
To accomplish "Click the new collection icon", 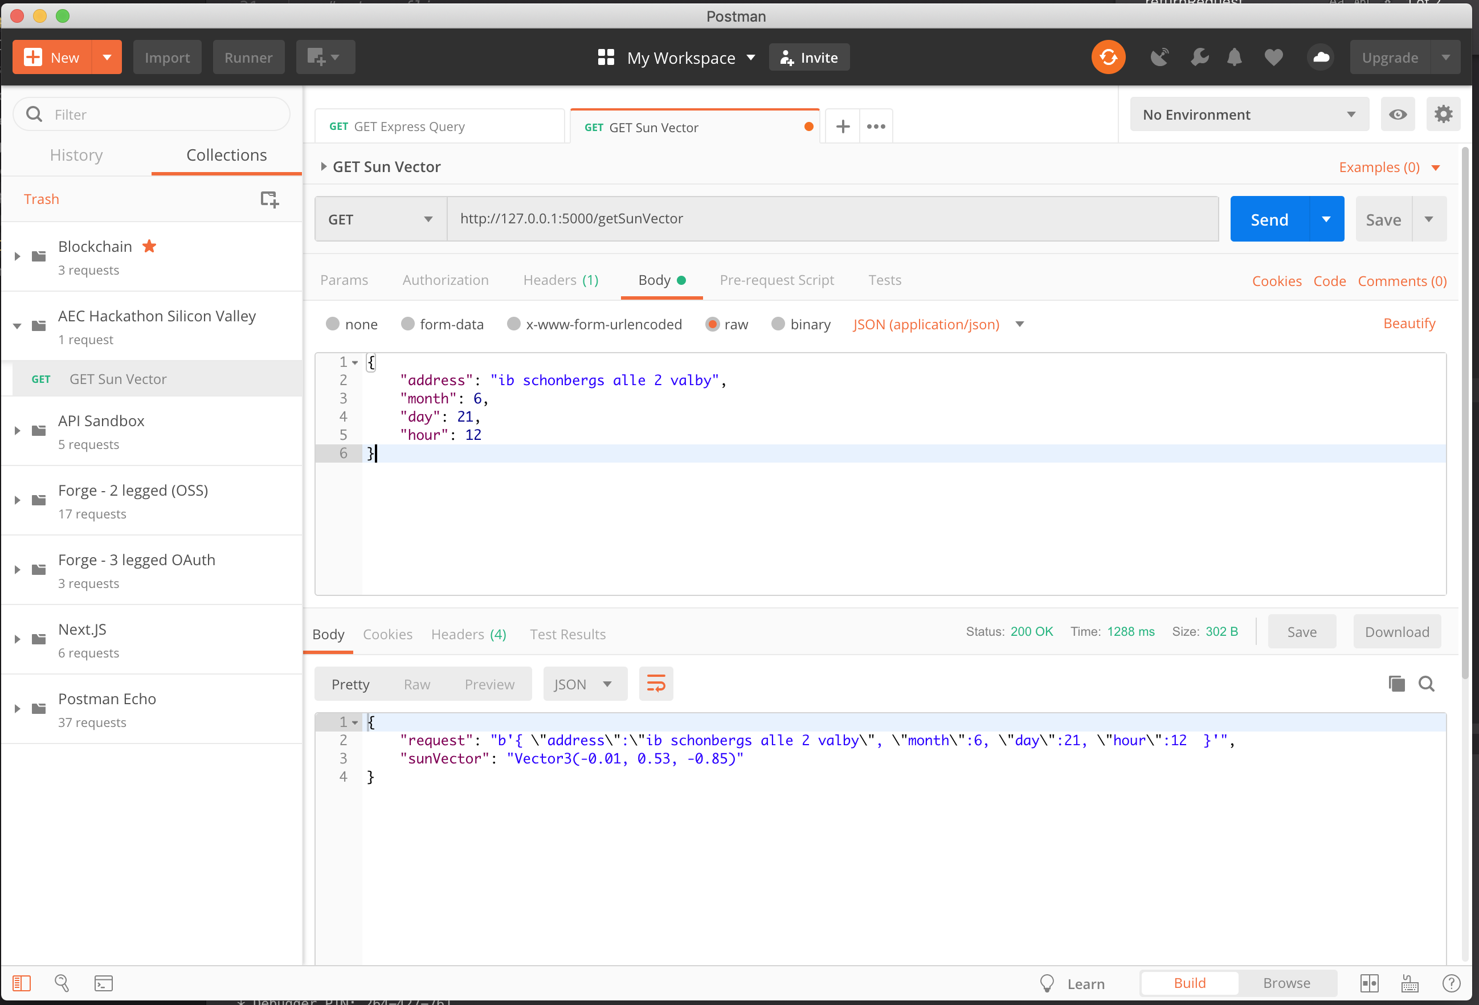I will point(269,199).
